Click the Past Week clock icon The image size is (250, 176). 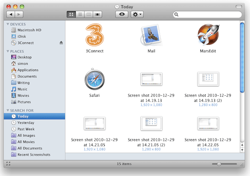[14, 129]
